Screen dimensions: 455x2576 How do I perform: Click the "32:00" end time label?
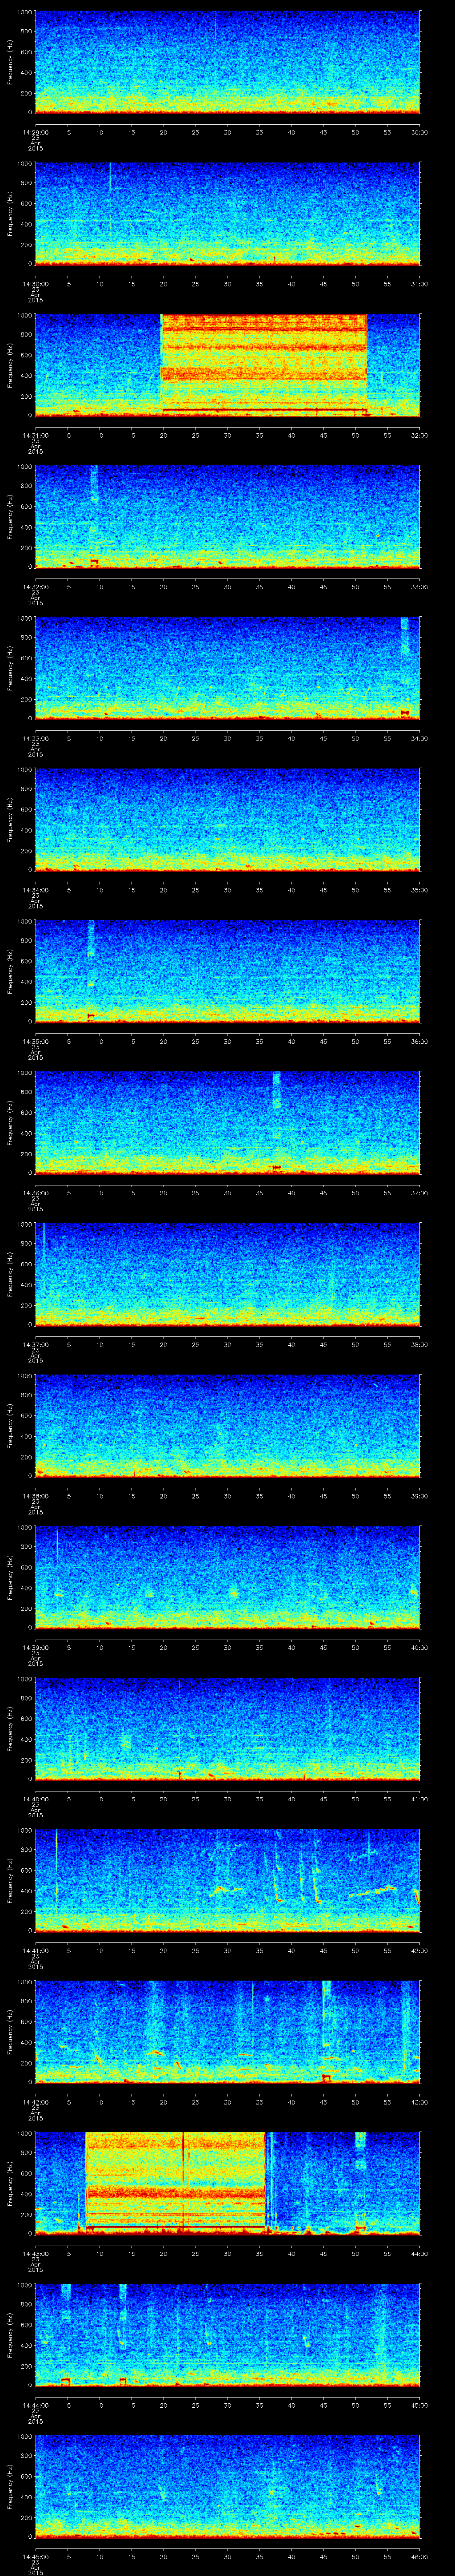pos(420,435)
